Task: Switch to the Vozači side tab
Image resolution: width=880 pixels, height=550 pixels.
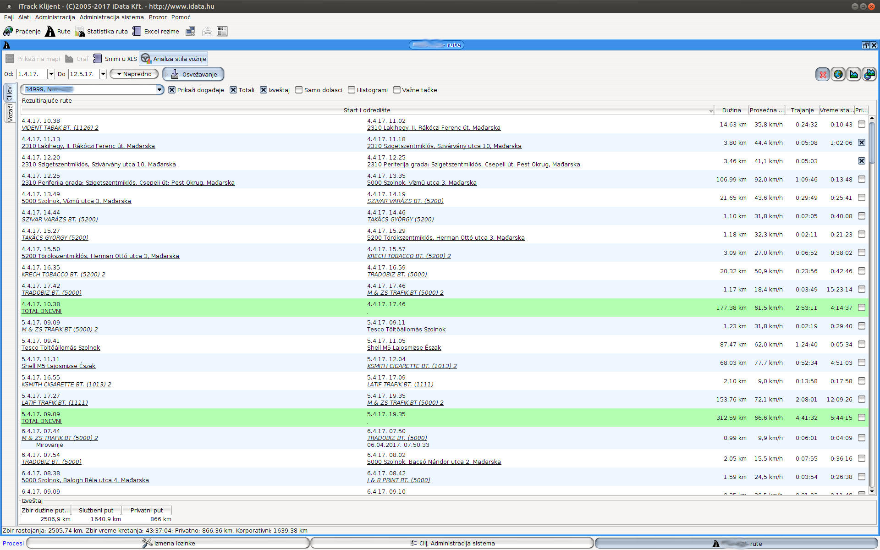Action: coord(9,112)
